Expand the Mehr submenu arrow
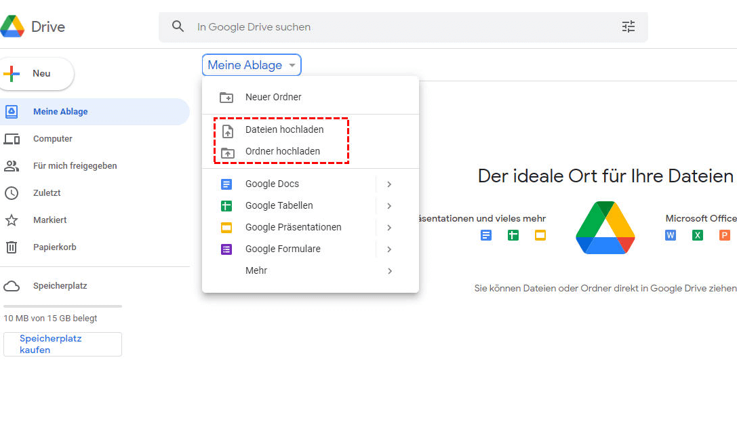The image size is (737, 429). (x=389, y=270)
